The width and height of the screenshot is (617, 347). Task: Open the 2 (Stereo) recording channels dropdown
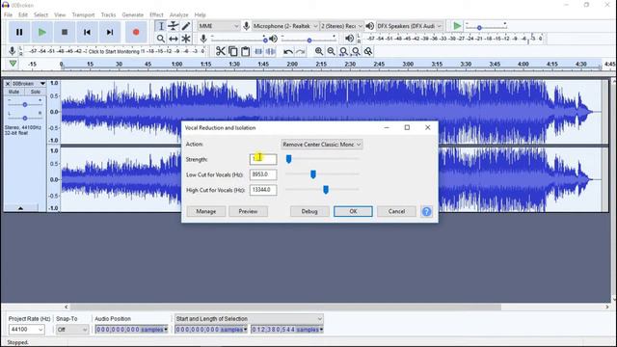(x=341, y=26)
